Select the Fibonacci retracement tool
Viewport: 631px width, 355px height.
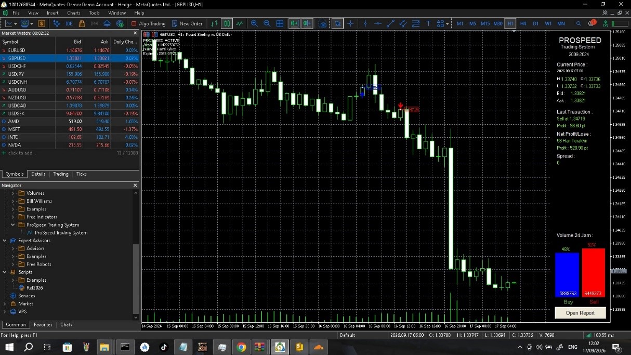[416, 23]
